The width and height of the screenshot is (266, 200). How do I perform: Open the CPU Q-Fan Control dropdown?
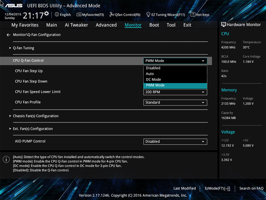click(x=175, y=61)
